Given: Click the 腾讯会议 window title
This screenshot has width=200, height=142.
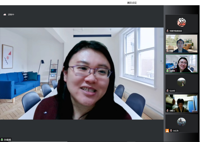Looking at the screenshot, I should (x=132, y=3).
